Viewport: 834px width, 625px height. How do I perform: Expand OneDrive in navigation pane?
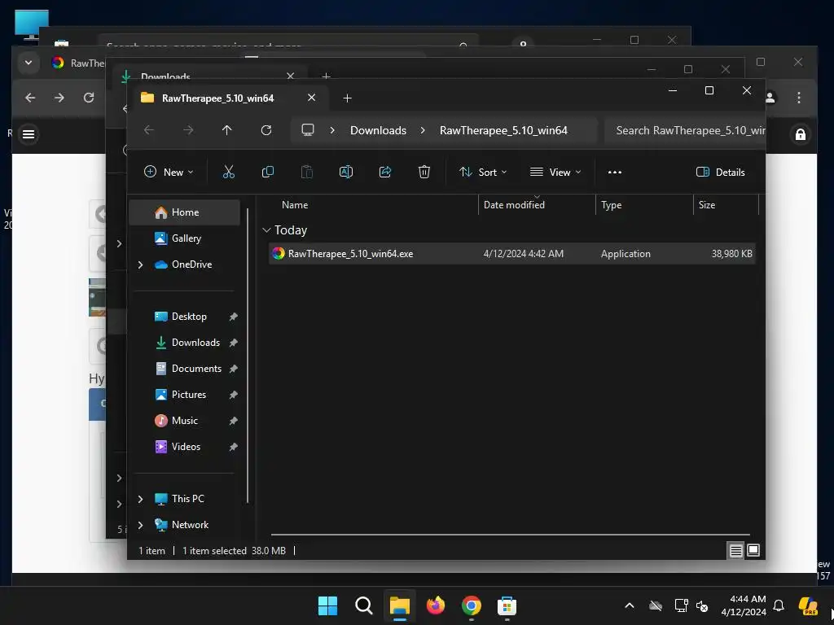pyautogui.click(x=140, y=264)
